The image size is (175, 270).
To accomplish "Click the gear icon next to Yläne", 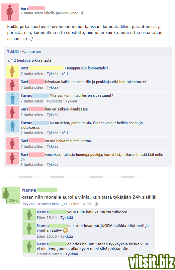I will (x=82, y=13).
